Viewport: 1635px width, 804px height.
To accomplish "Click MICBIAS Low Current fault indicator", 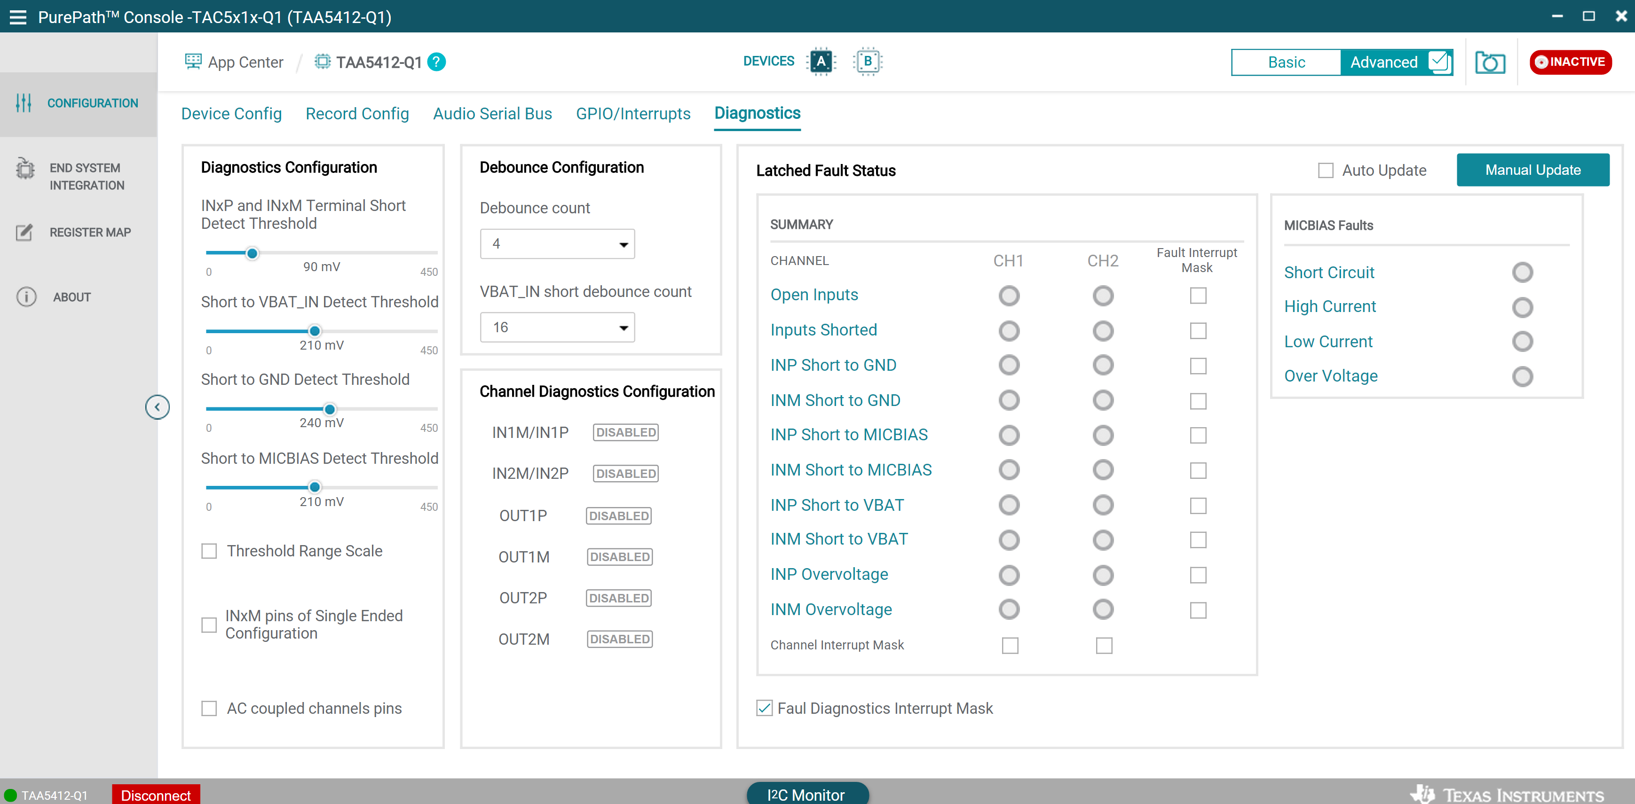I will (x=1522, y=342).
